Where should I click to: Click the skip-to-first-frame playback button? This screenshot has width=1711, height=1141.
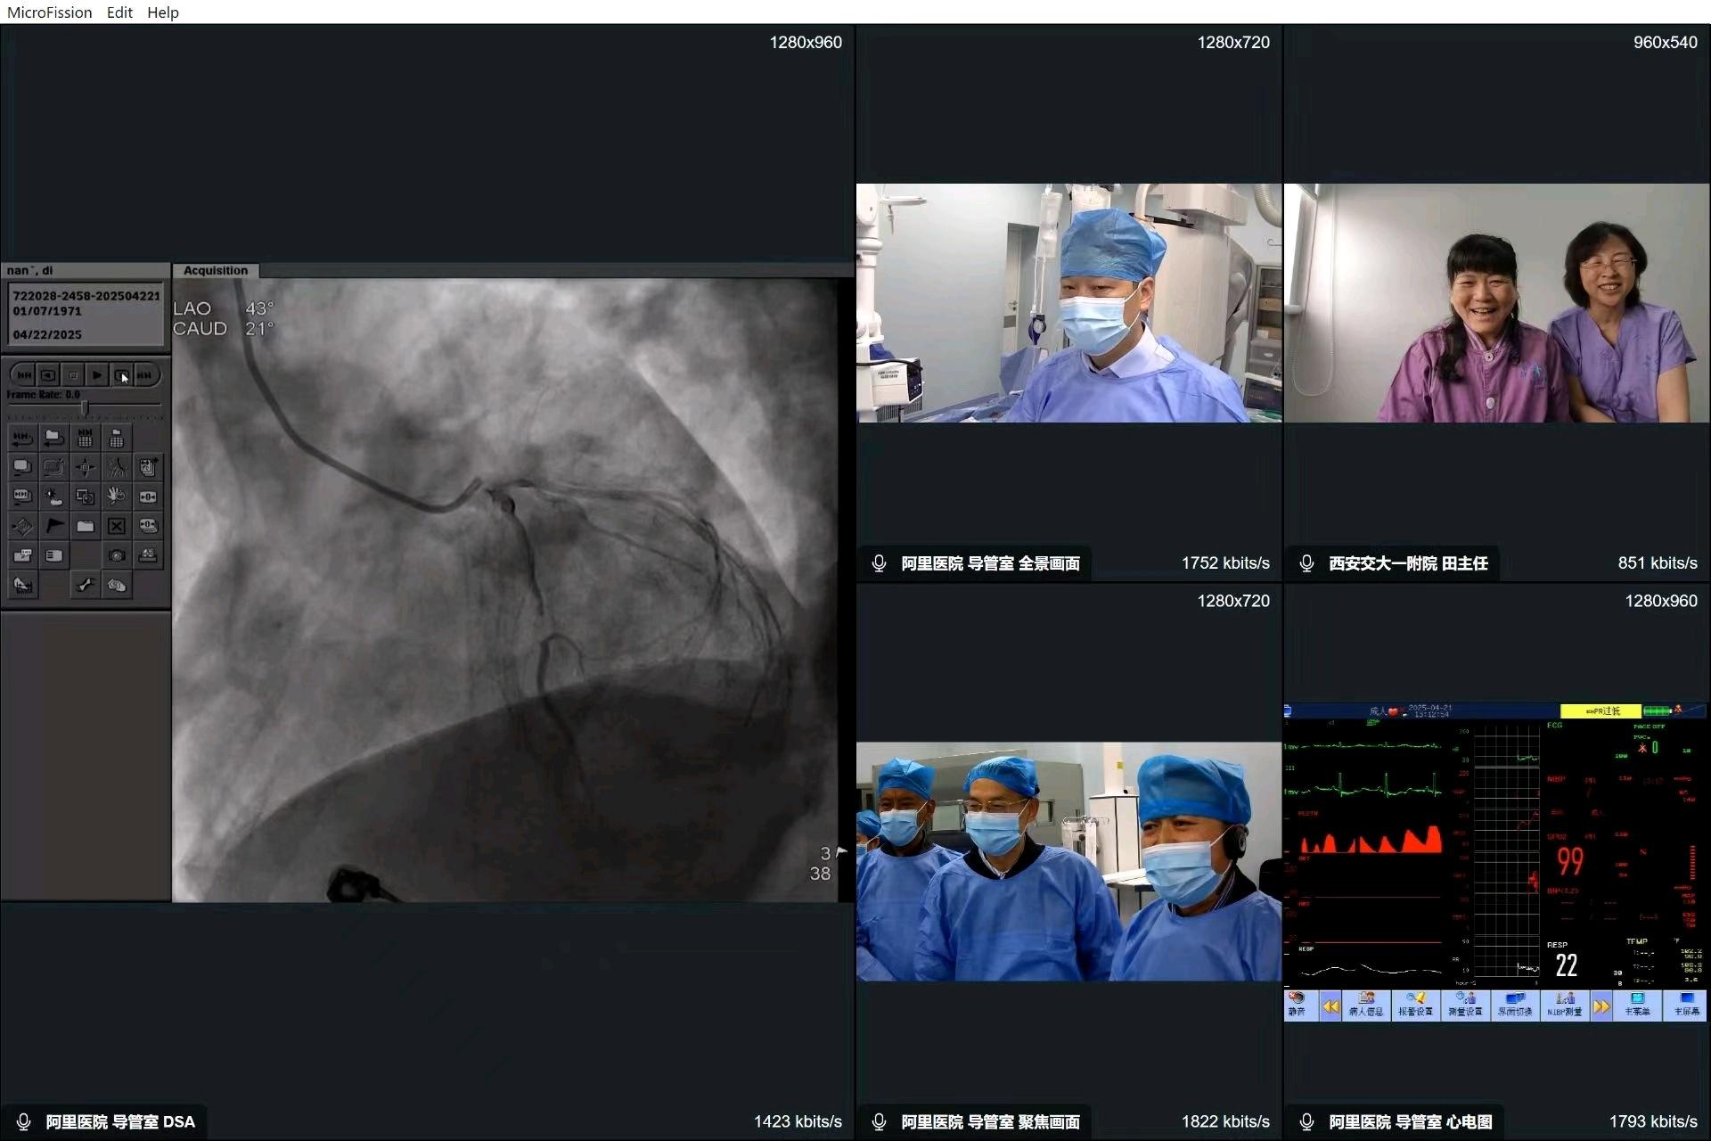[24, 375]
